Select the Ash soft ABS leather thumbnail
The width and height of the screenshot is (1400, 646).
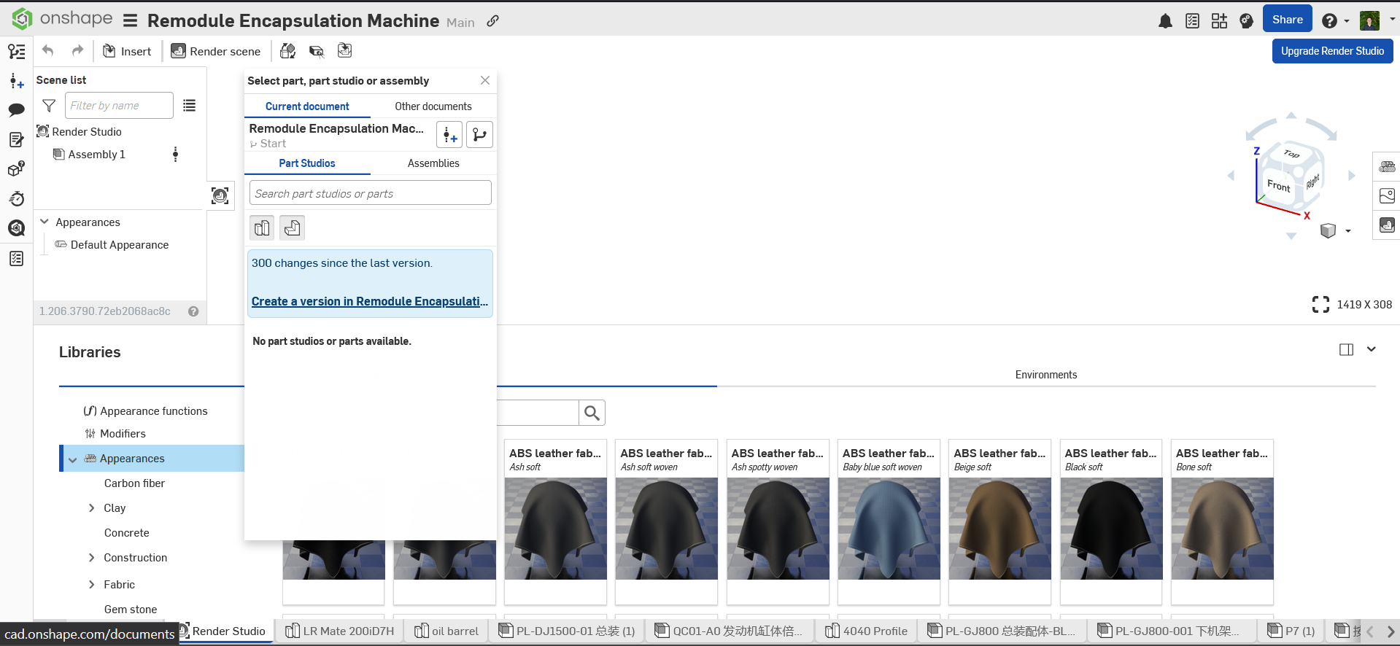556,529
